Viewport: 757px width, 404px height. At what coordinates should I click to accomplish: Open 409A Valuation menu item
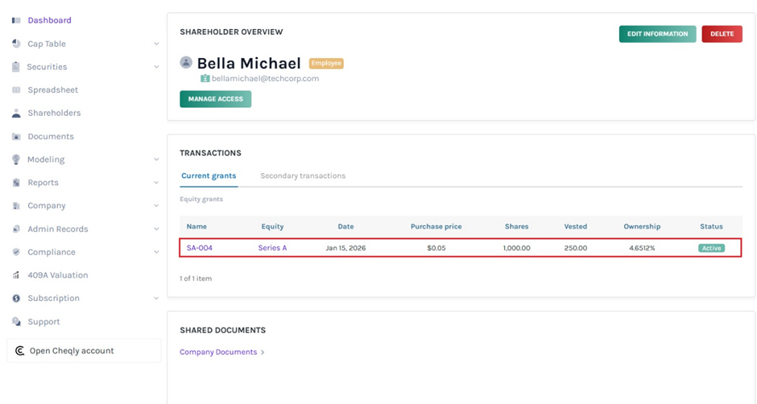click(x=58, y=275)
